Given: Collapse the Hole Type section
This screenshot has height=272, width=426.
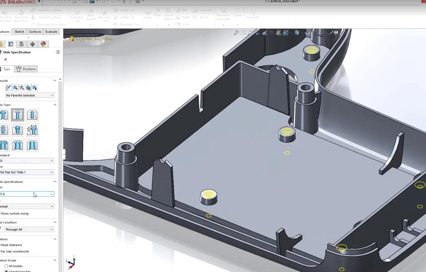Looking at the screenshot, I should pos(55,105).
